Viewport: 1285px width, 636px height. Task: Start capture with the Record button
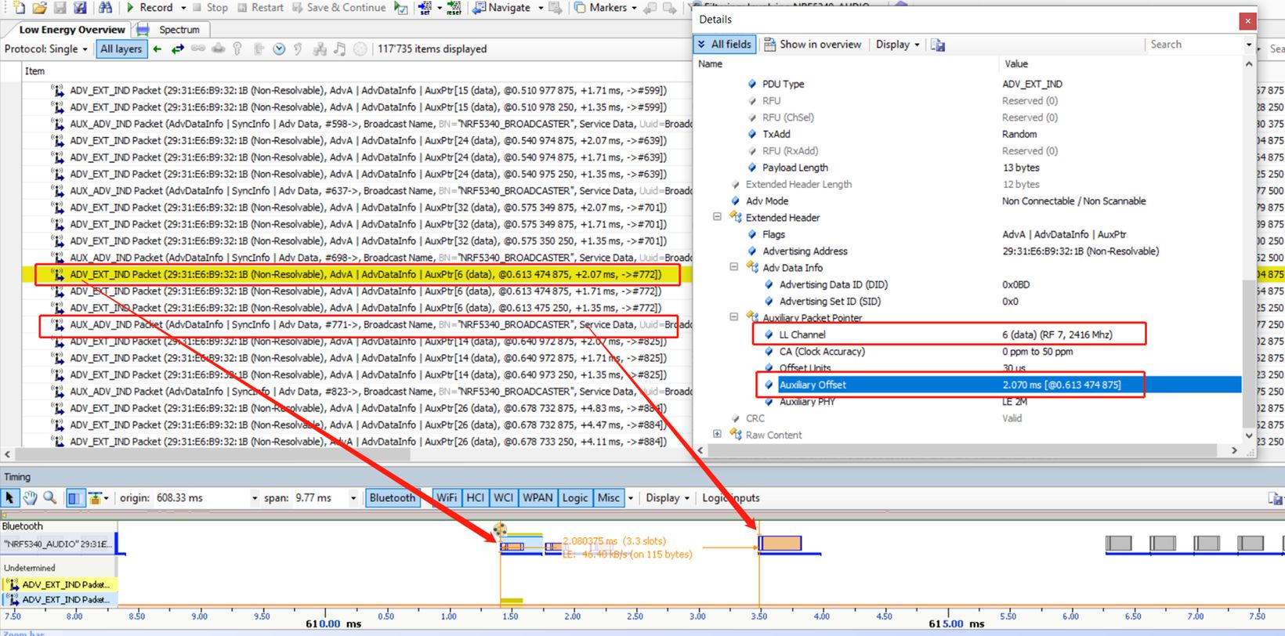149,8
